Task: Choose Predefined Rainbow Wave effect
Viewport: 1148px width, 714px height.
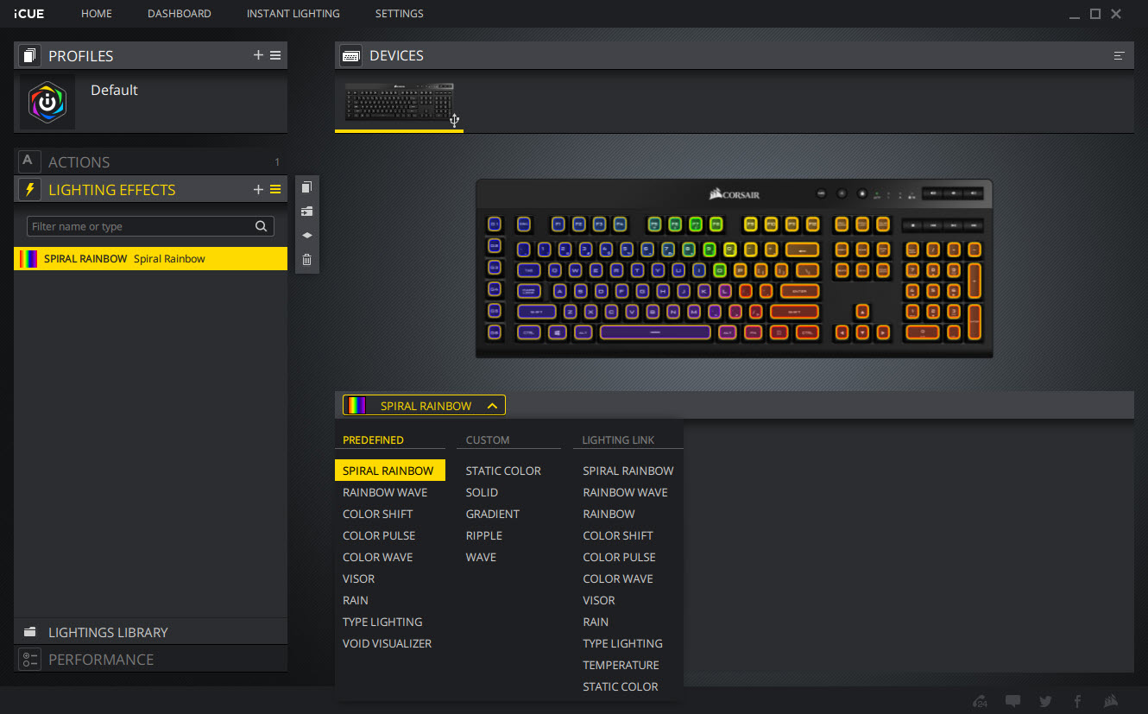Action: [x=385, y=492]
